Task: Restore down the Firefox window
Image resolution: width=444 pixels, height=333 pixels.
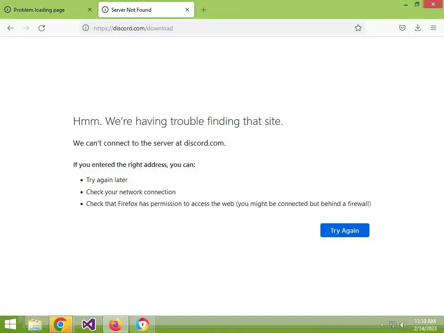Action: tap(417, 4)
